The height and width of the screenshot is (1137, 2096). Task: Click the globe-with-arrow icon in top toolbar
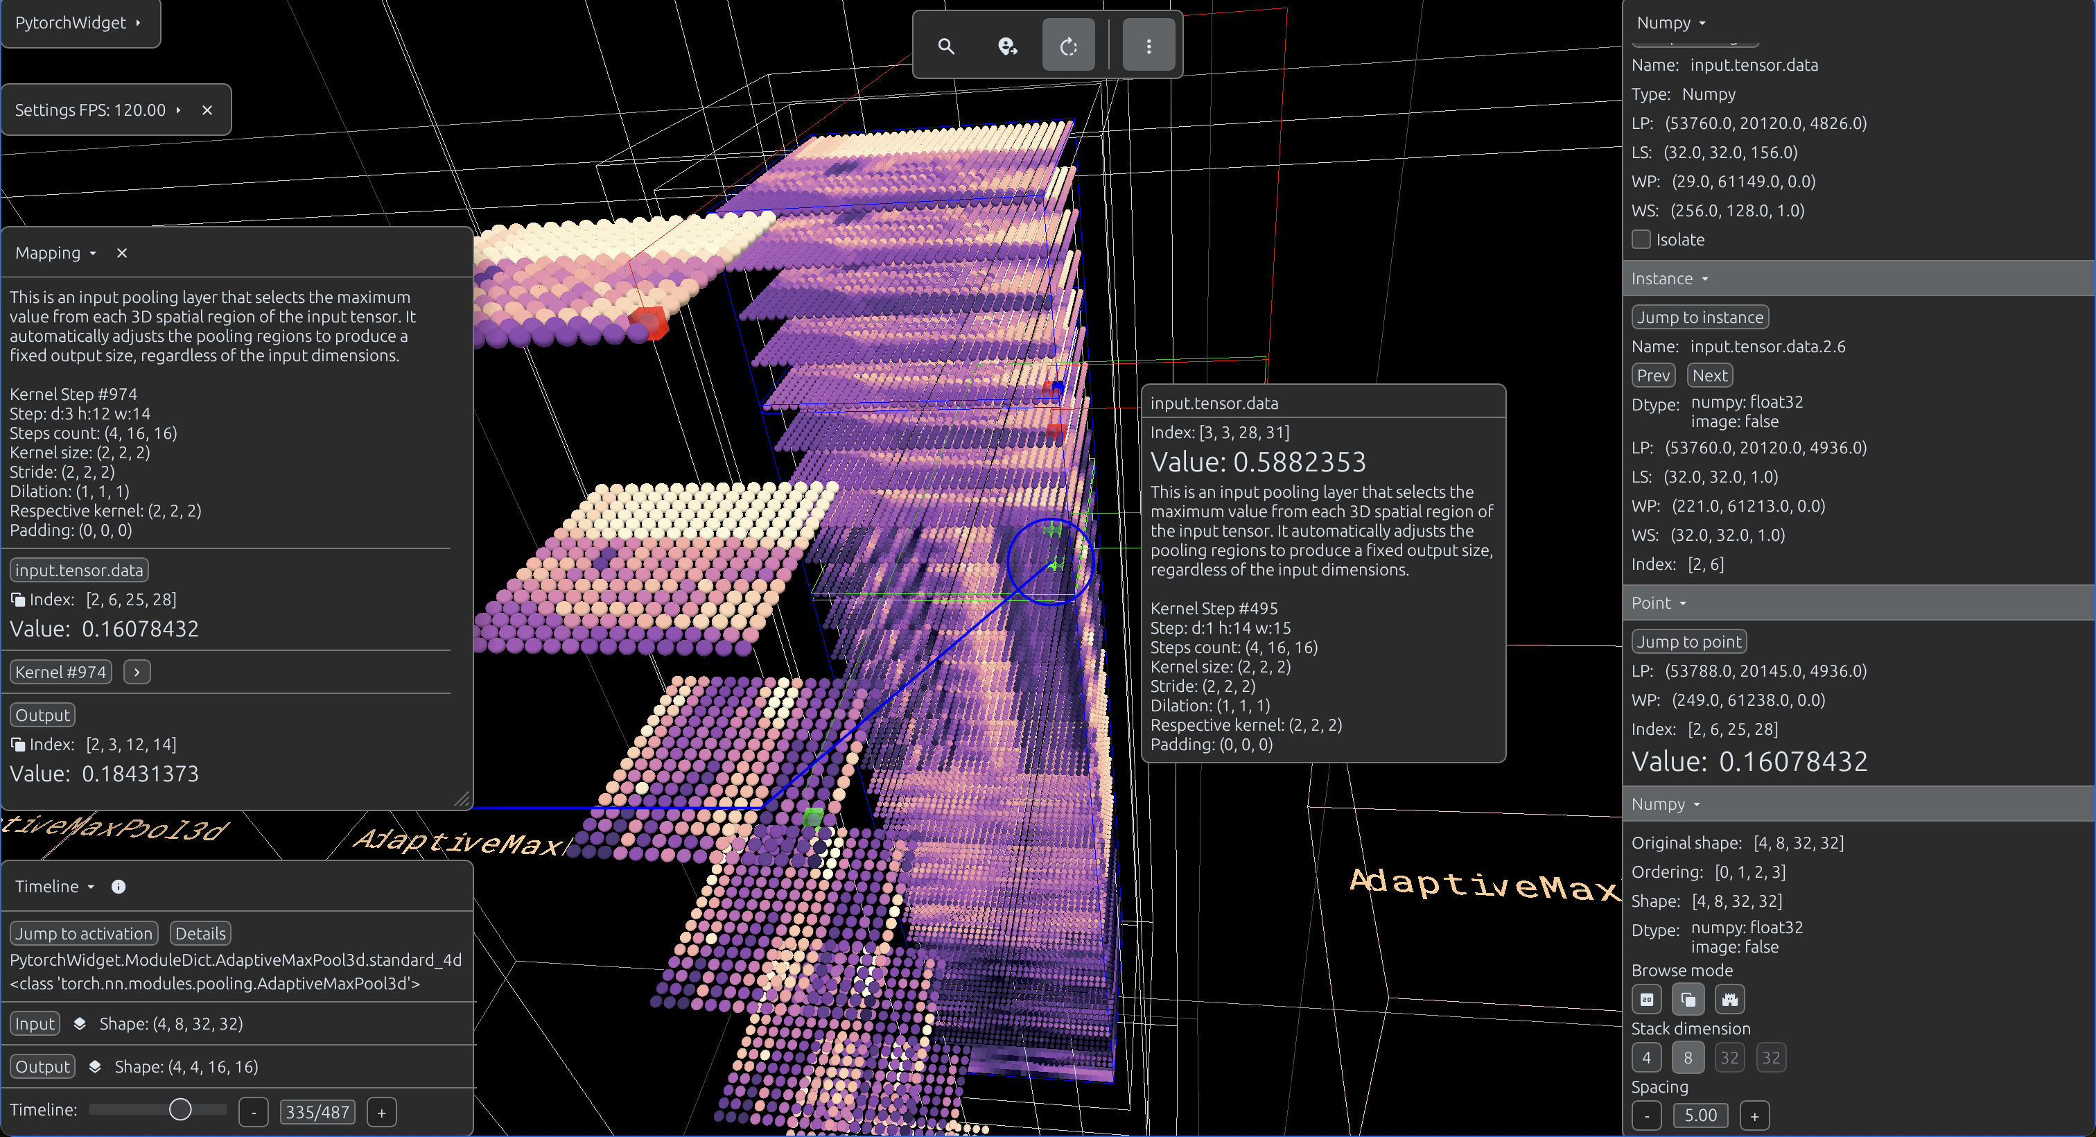(x=1007, y=46)
